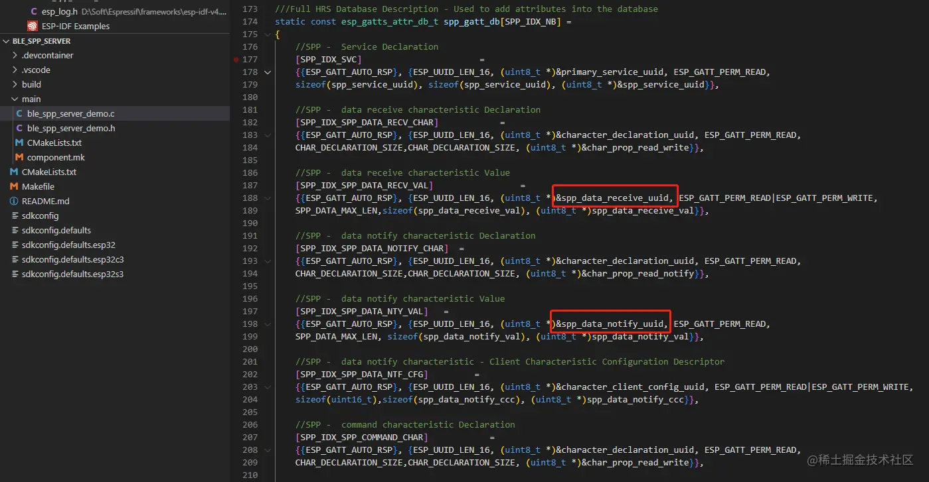Fold the code block at line 208
Image resolution: width=929 pixels, height=482 pixels.
(268, 450)
